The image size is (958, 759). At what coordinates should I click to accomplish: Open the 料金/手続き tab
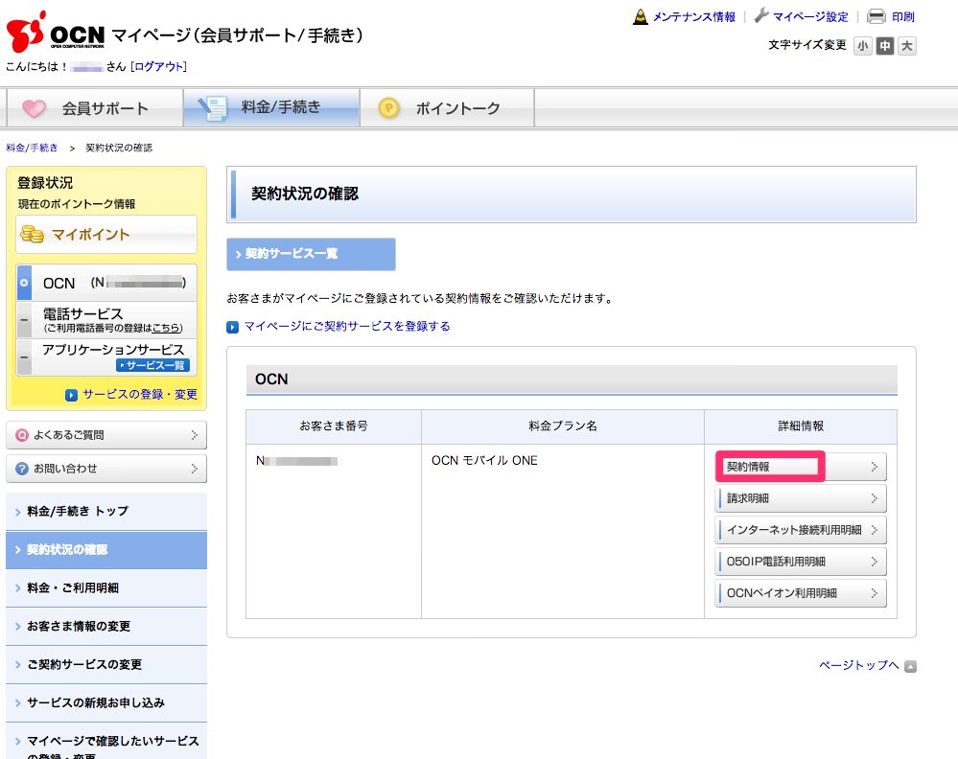point(271,108)
